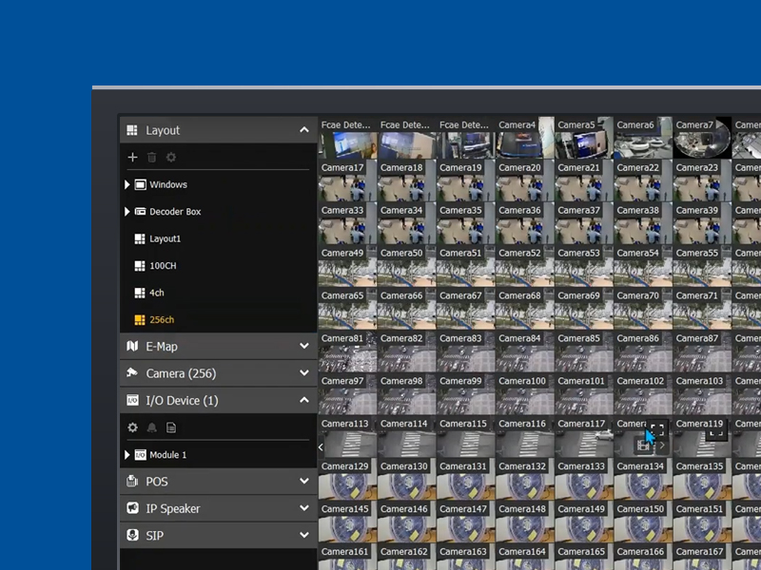Select the Camera4 video thumbnail
Image resolution: width=761 pixels, height=570 pixels.
(x=523, y=144)
